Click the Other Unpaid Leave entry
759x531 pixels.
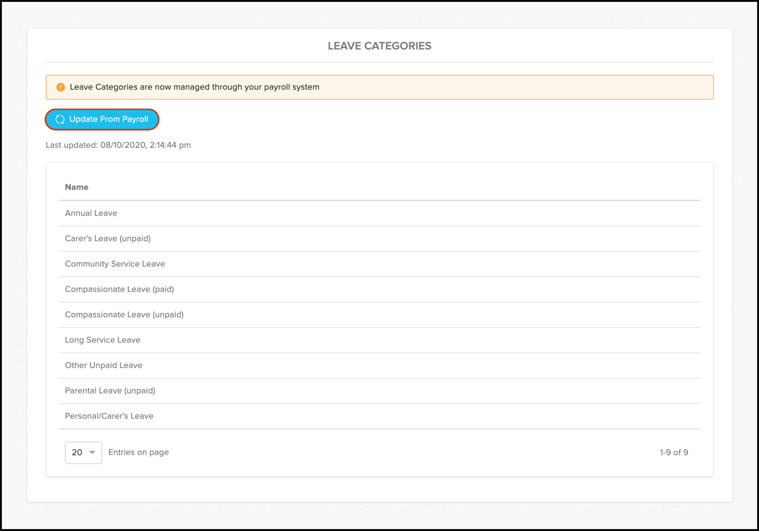[103, 365]
